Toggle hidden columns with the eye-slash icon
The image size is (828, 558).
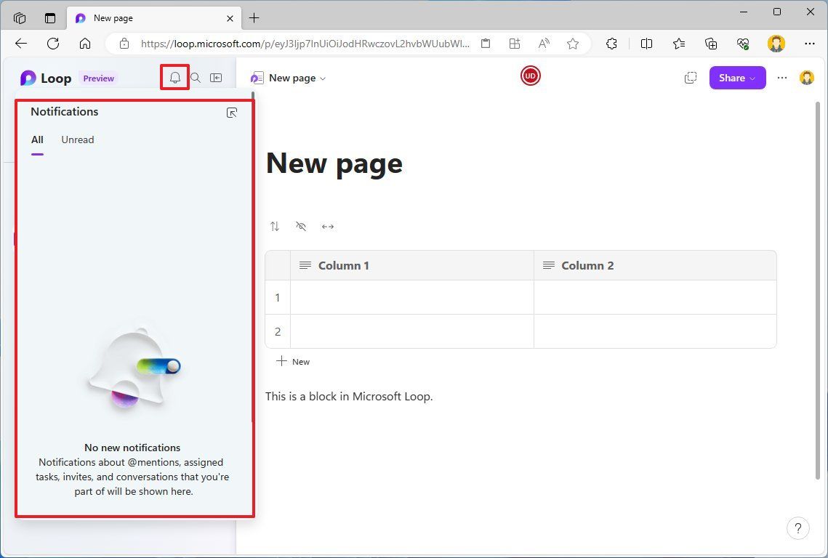pos(301,226)
